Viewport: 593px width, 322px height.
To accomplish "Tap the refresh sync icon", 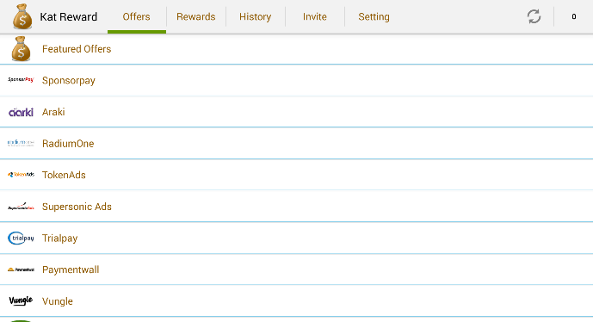I will pyautogui.click(x=534, y=16).
